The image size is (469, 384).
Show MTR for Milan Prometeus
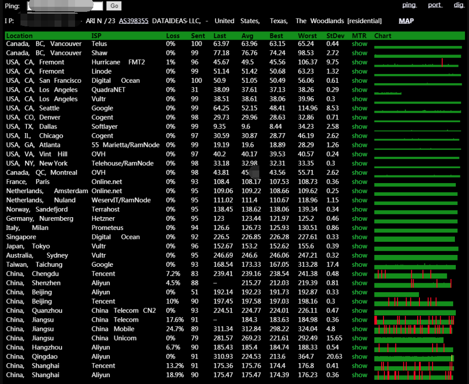click(359, 228)
